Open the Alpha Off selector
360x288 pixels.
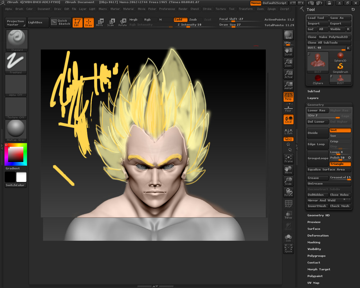pos(16,85)
